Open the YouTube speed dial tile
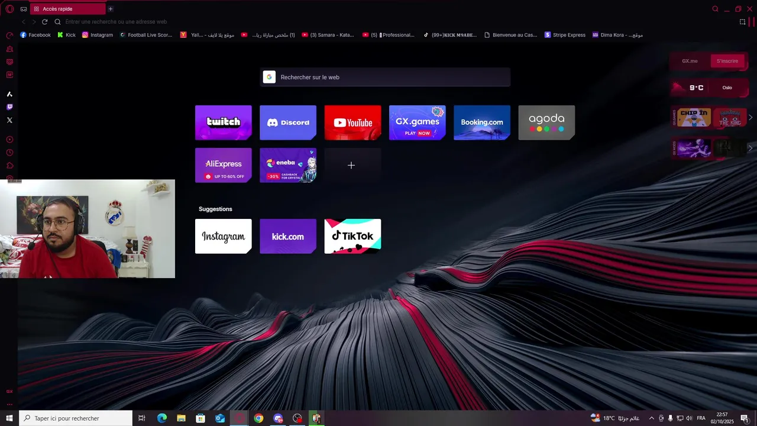The height and width of the screenshot is (426, 757). [x=352, y=122]
